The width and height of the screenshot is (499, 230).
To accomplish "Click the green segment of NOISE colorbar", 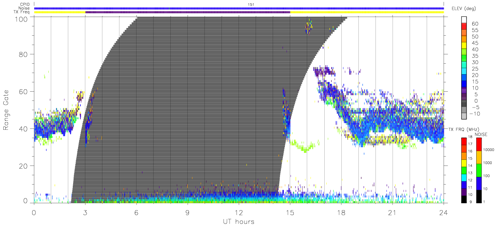I will click(479, 170).
